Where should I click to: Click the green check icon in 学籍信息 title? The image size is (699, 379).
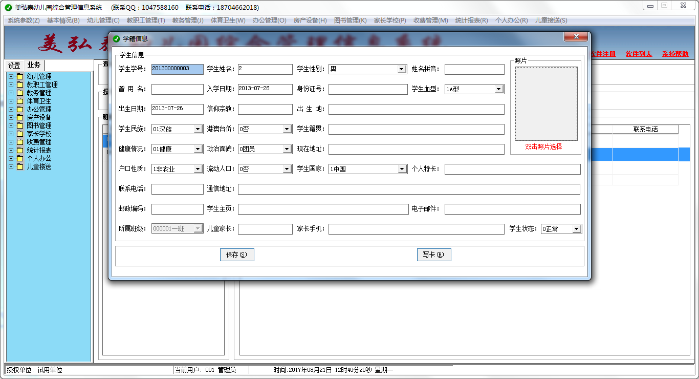[116, 38]
